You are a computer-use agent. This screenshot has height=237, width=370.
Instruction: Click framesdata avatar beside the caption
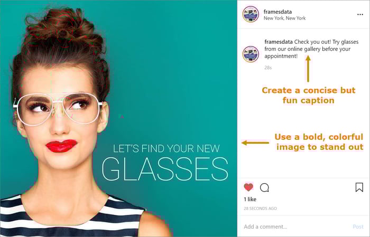point(251,54)
